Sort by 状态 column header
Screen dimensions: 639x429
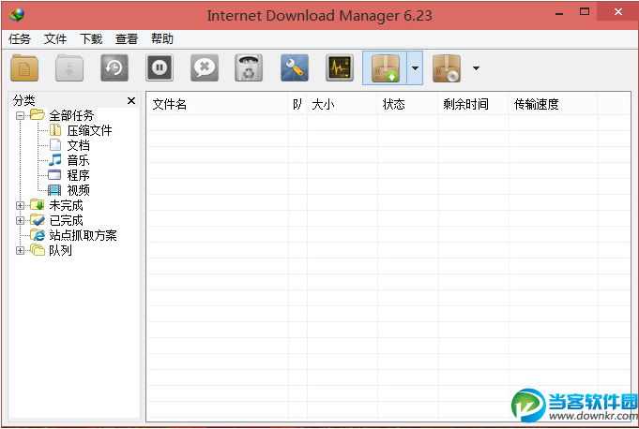click(407, 105)
